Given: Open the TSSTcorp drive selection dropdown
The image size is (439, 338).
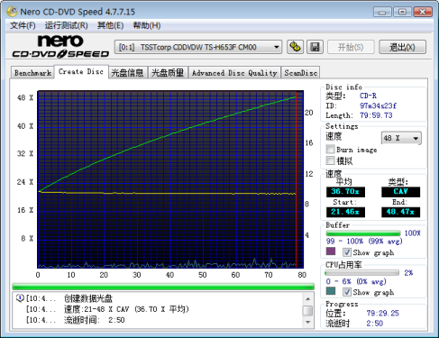Looking at the screenshot, I should click(198, 47).
